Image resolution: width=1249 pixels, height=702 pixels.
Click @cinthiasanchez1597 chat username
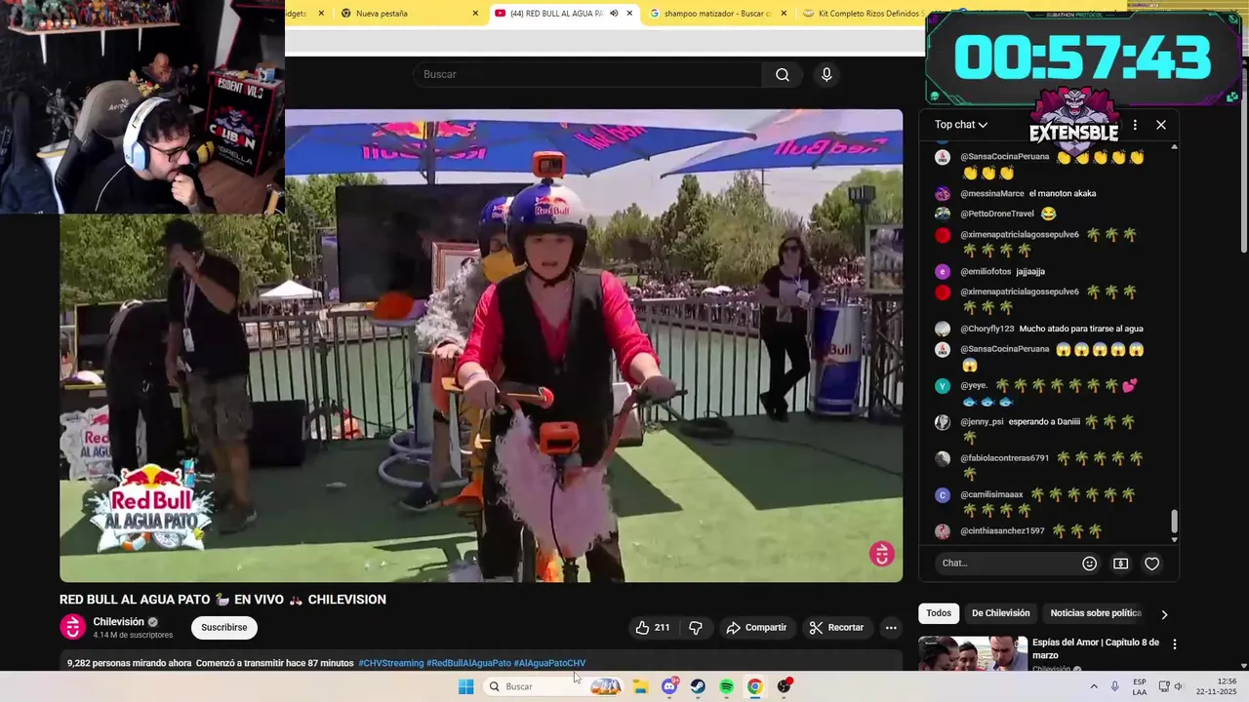1003,531
